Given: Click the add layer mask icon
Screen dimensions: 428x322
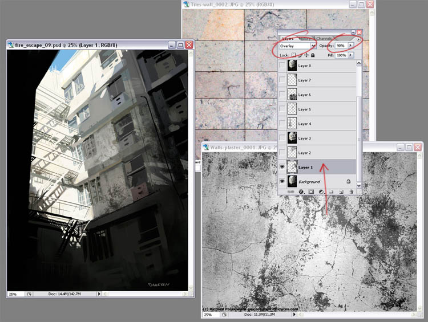Looking at the screenshot, I should (311, 192).
